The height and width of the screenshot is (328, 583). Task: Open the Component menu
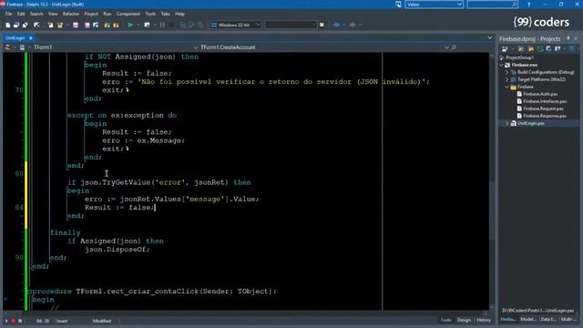128,14
